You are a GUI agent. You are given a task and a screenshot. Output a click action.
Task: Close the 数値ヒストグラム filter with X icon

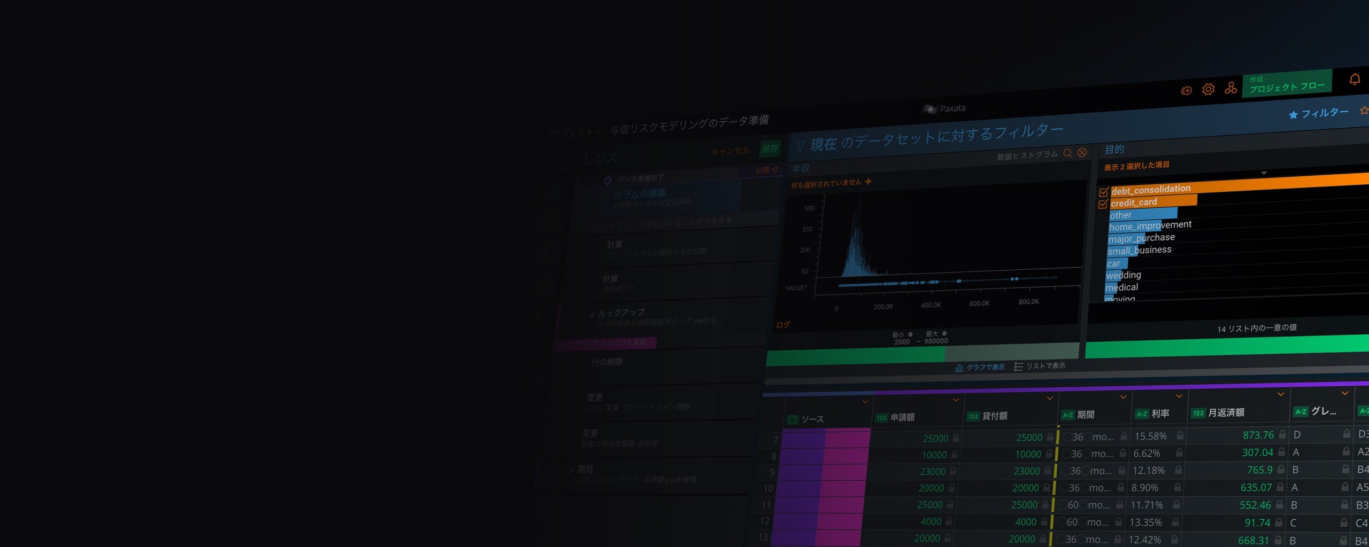pos(1082,152)
